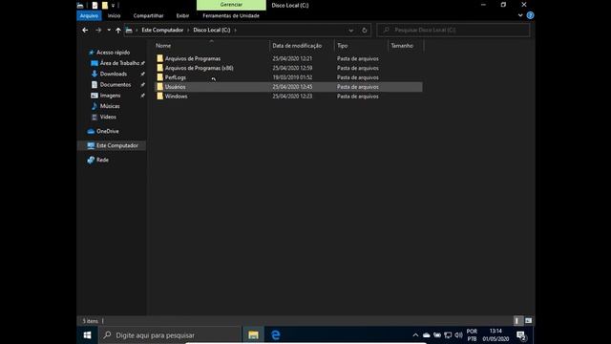Image resolution: width=611 pixels, height=344 pixels.
Task: Expand the ribbon with the chevron
Action: click(x=520, y=15)
